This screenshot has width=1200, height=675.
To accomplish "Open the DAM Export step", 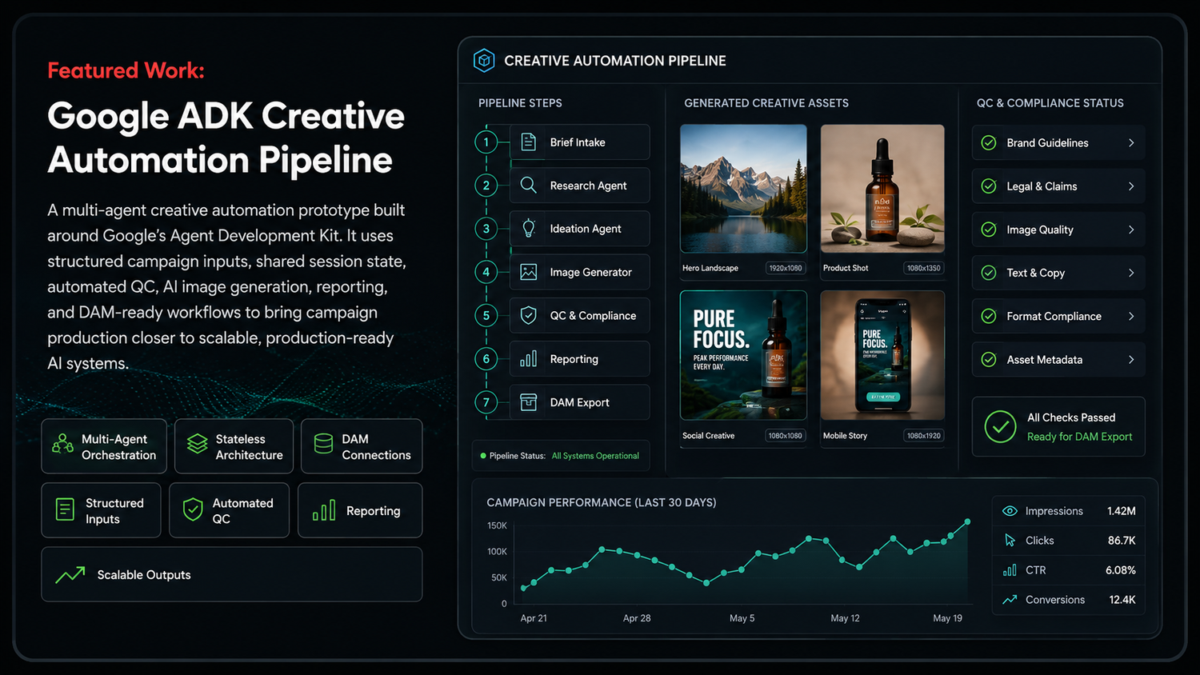I will tap(580, 402).
